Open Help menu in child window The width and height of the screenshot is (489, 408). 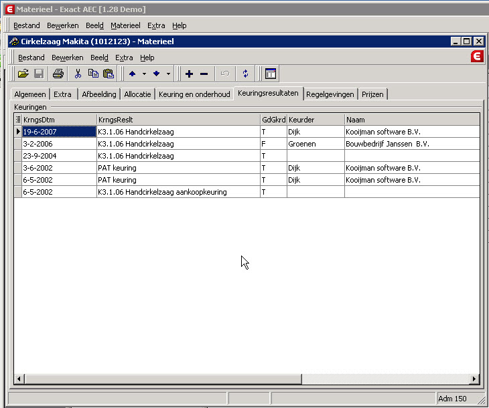coord(147,58)
